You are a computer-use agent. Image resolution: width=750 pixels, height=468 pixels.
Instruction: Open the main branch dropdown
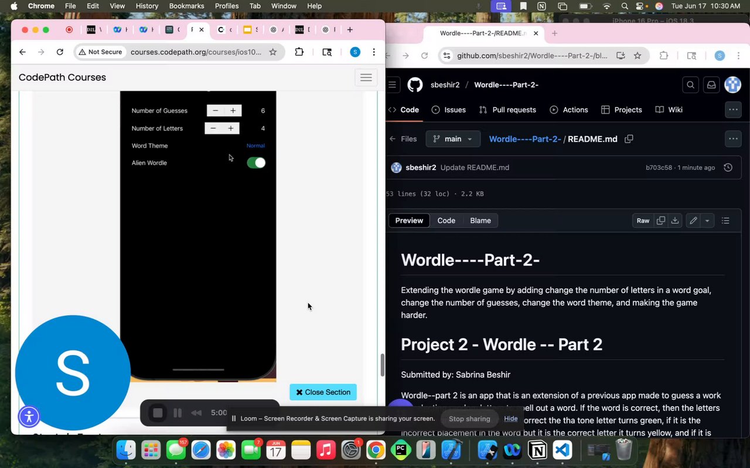[x=453, y=139]
